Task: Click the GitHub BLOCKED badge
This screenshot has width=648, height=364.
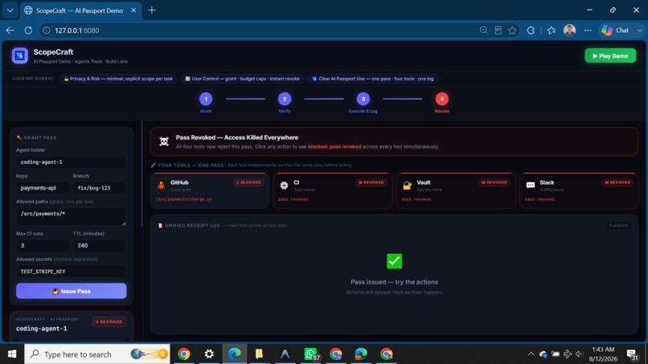Action: click(x=248, y=182)
